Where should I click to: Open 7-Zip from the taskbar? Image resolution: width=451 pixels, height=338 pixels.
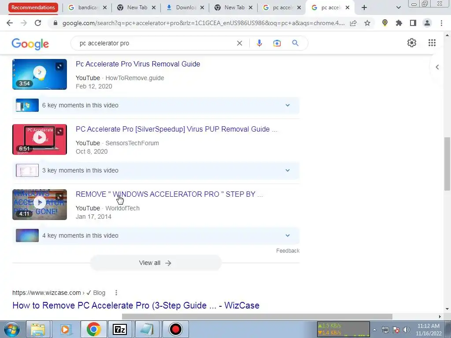tap(120, 329)
